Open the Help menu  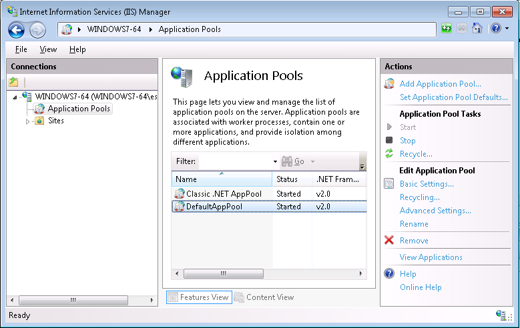point(77,49)
